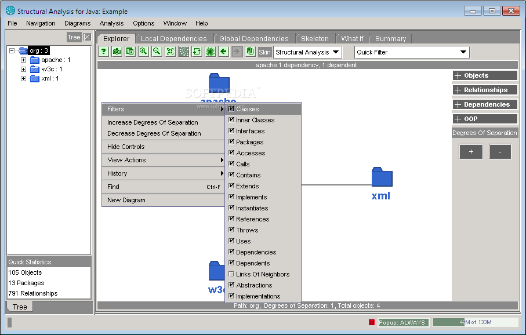Open the Summary tab
The image size is (526, 335).
pyautogui.click(x=390, y=39)
